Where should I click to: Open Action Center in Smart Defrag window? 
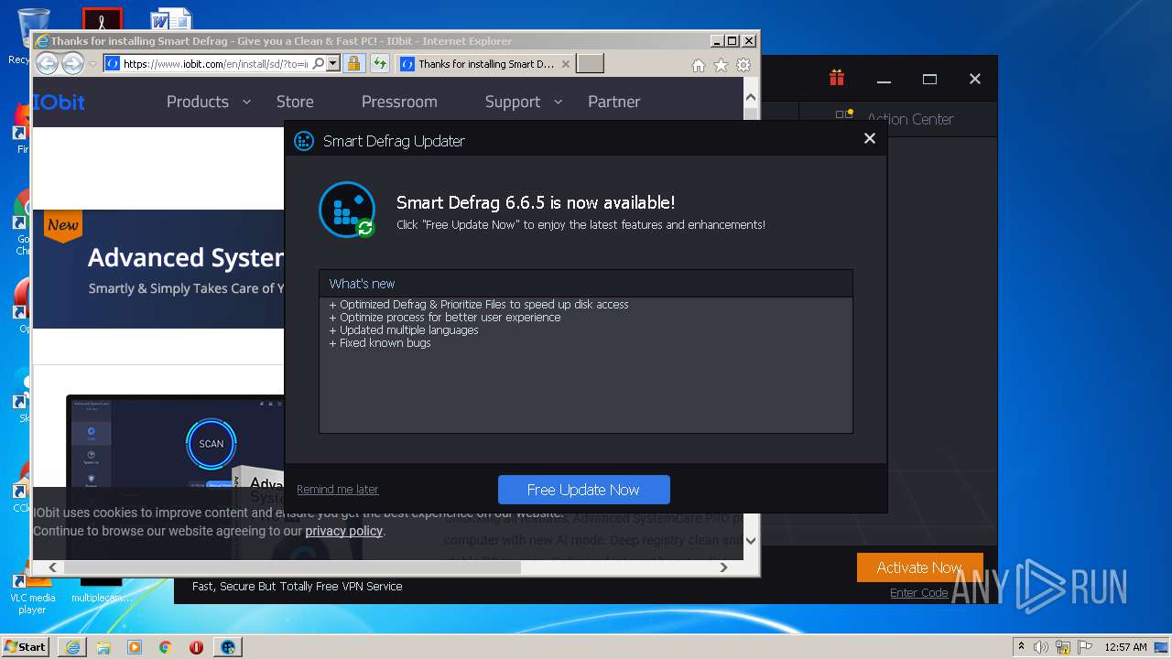click(897, 119)
